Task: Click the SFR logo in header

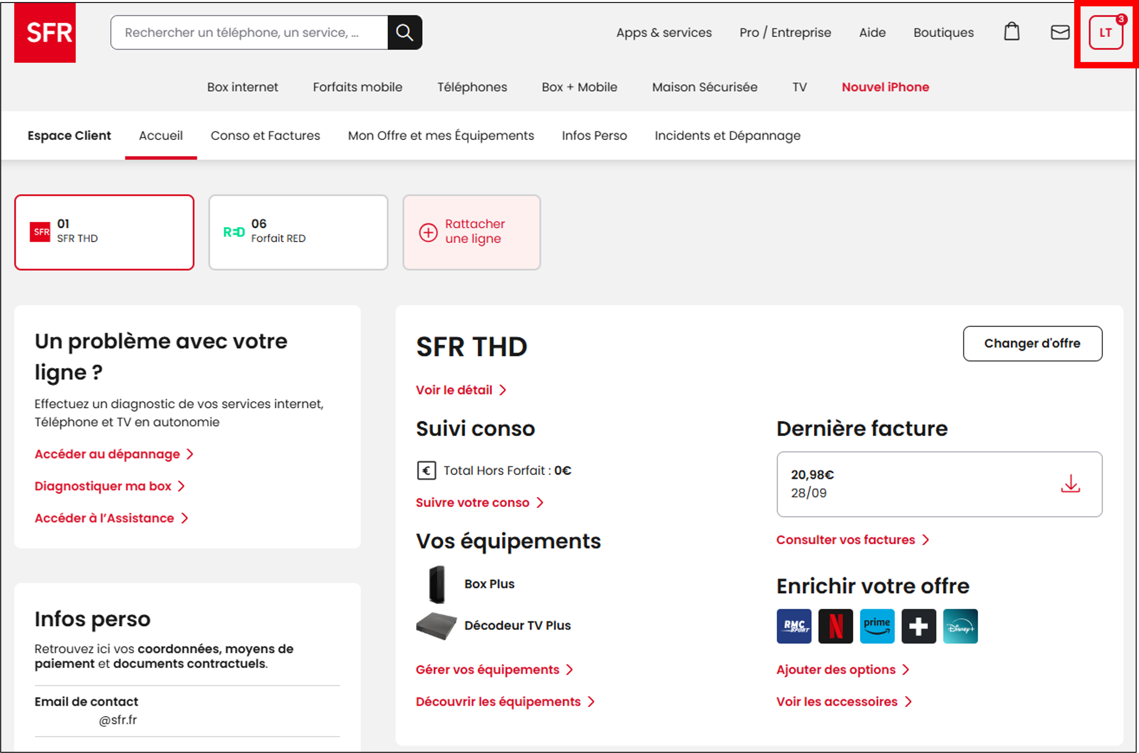Action: pos(45,33)
